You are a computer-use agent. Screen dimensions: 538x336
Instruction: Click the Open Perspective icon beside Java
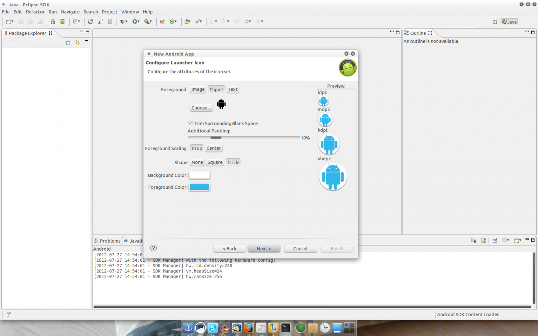tap(495, 22)
